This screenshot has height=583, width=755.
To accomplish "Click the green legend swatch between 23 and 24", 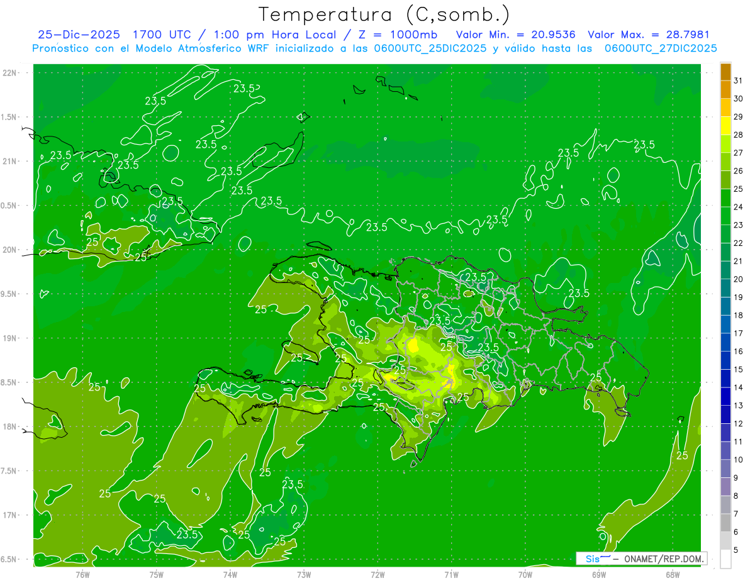I will 725,216.
